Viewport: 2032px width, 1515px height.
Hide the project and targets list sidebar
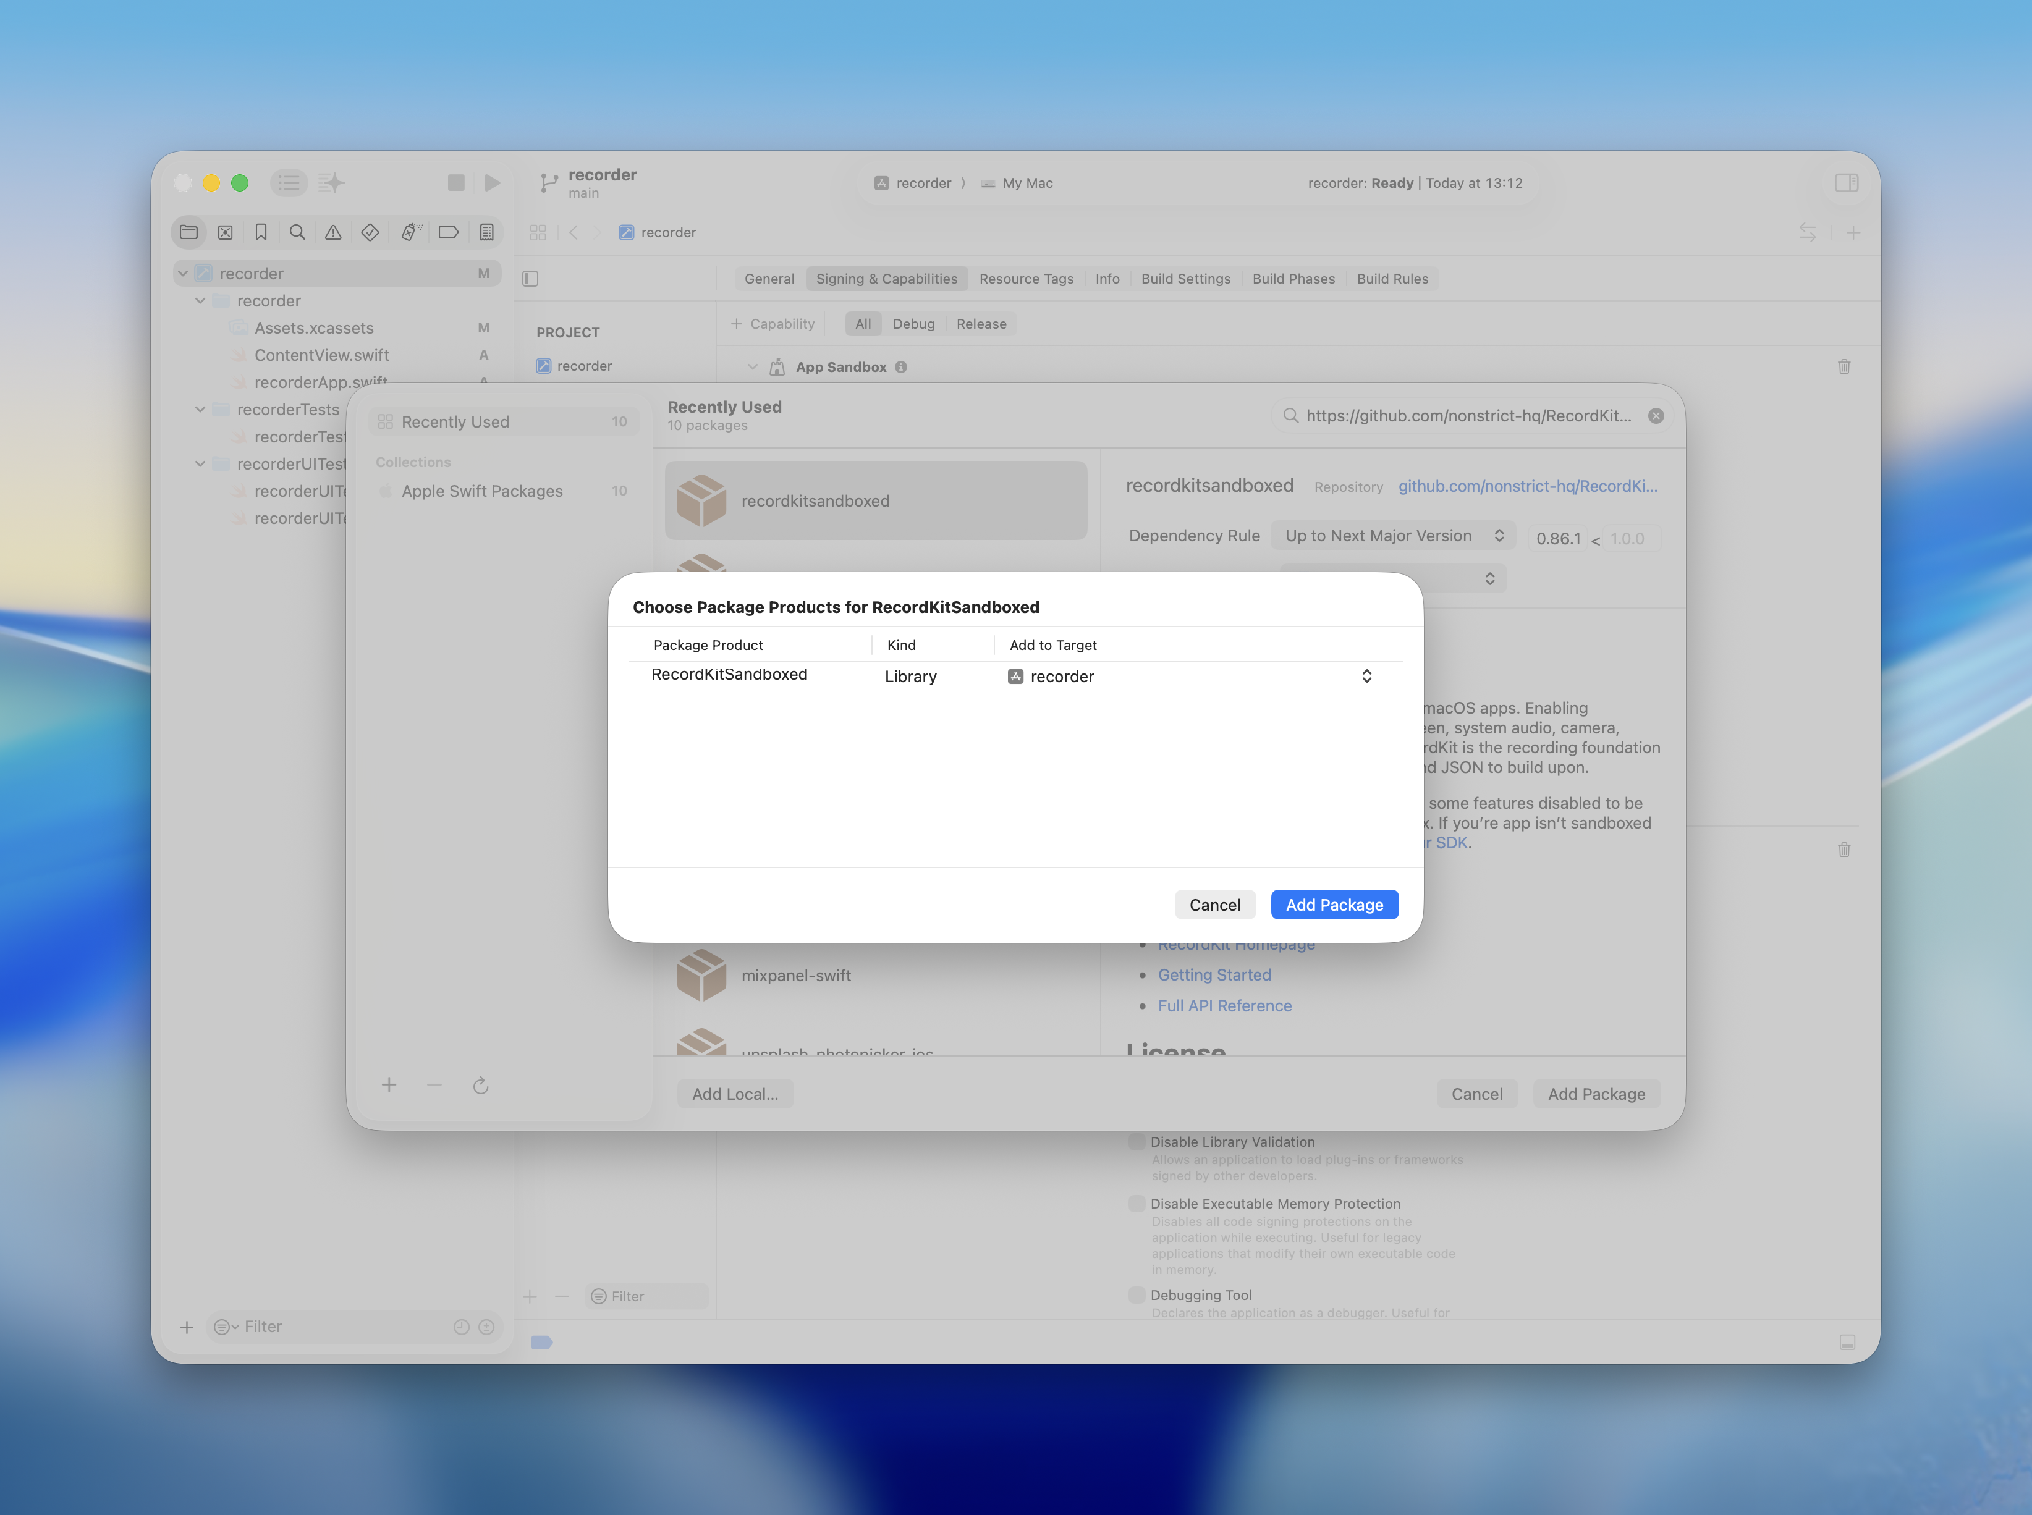click(530, 279)
